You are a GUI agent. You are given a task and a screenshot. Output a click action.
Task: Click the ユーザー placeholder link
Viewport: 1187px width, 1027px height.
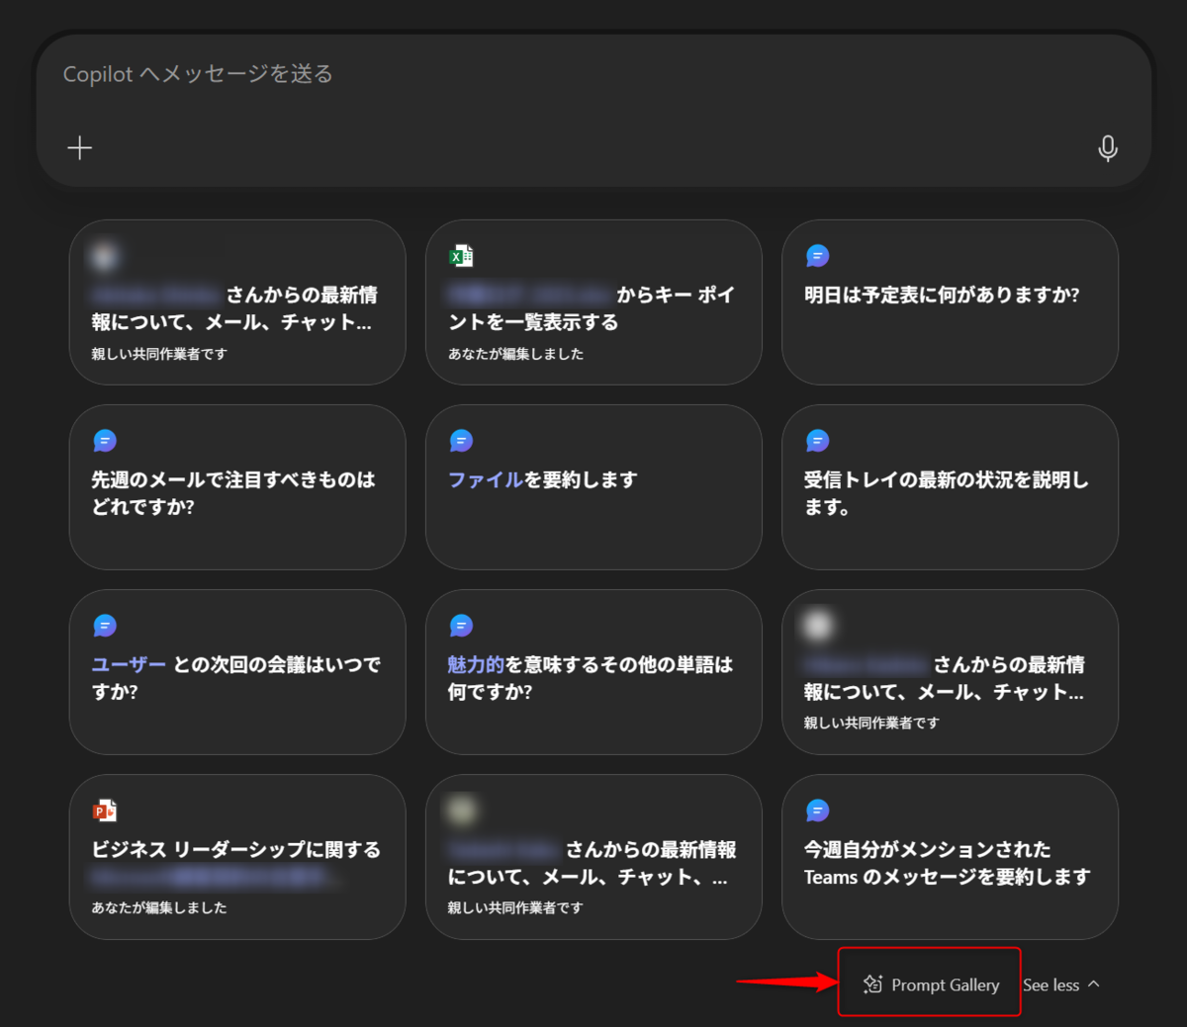point(129,664)
